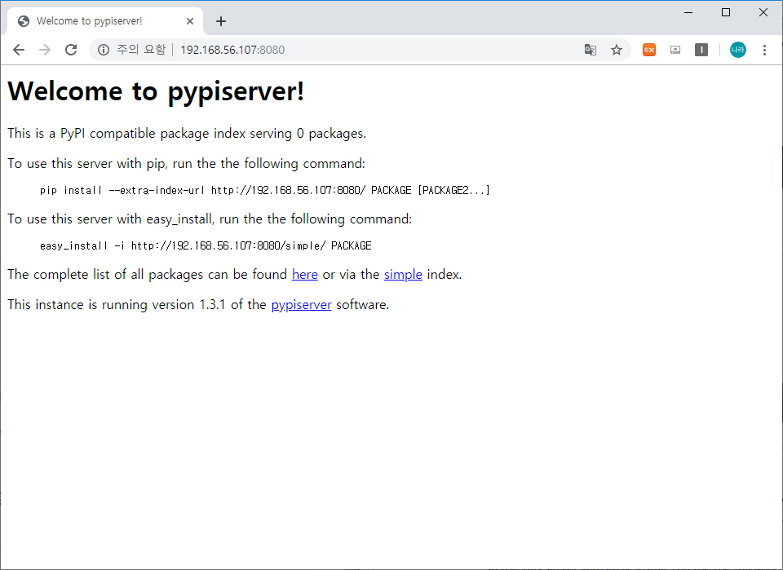The image size is (783, 570).
Task: Click the easy_install -i command text
Action: 206,245
